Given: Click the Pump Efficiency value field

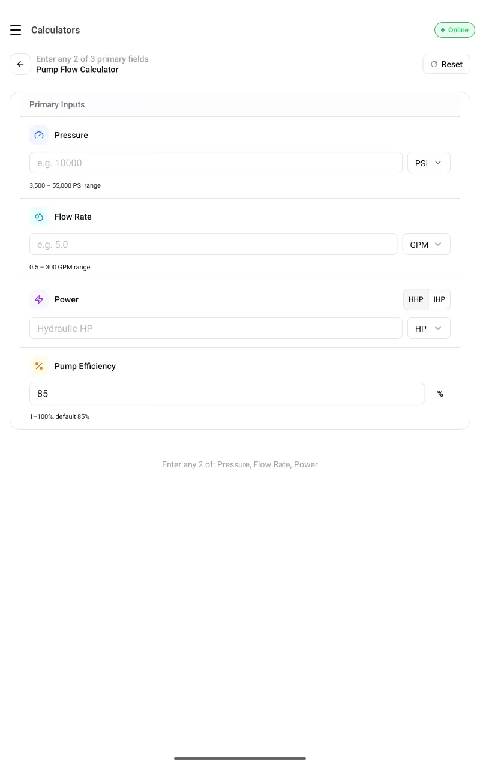Looking at the screenshot, I should [227, 394].
